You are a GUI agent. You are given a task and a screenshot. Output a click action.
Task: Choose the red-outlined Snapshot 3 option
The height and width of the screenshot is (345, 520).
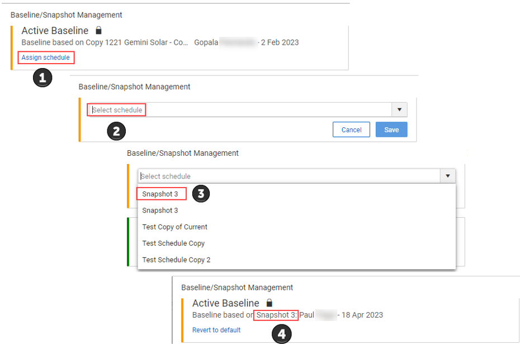pyautogui.click(x=161, y=194)
